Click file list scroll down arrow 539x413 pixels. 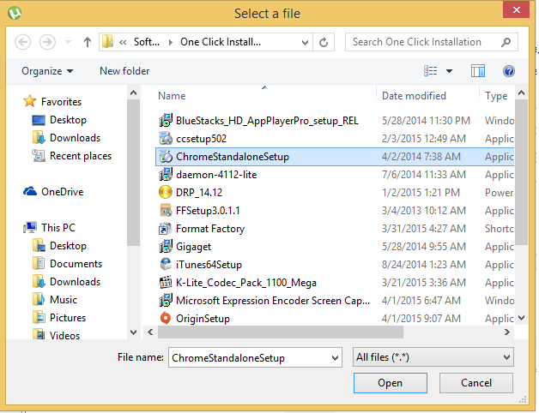point(521,318)
